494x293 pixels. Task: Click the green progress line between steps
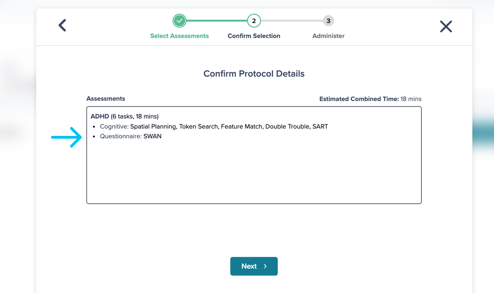coord(216,21)
